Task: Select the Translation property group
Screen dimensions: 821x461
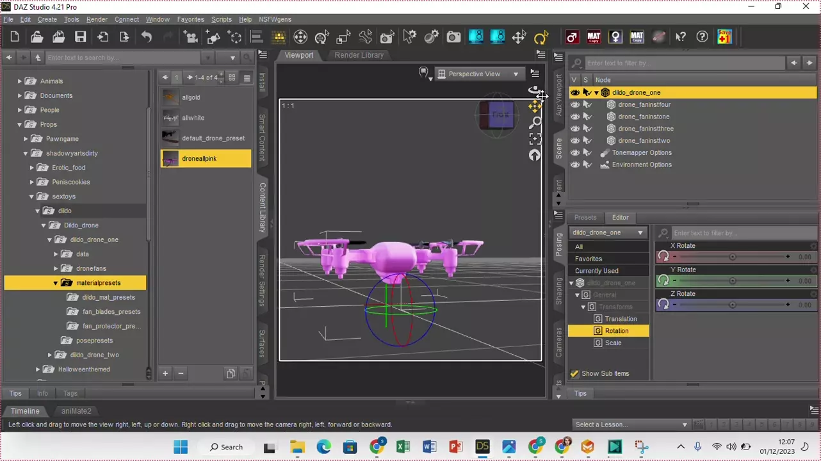Action: (x=620, y=319)
